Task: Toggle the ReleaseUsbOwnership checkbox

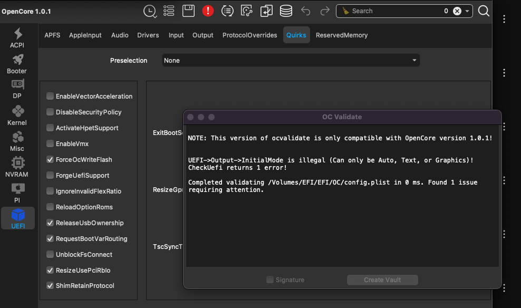Action: [x=50, y=223]
